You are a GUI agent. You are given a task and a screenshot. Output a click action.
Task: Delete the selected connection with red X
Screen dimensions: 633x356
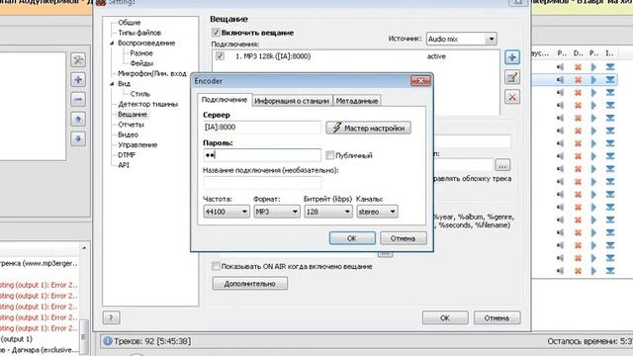coord(512,97)
